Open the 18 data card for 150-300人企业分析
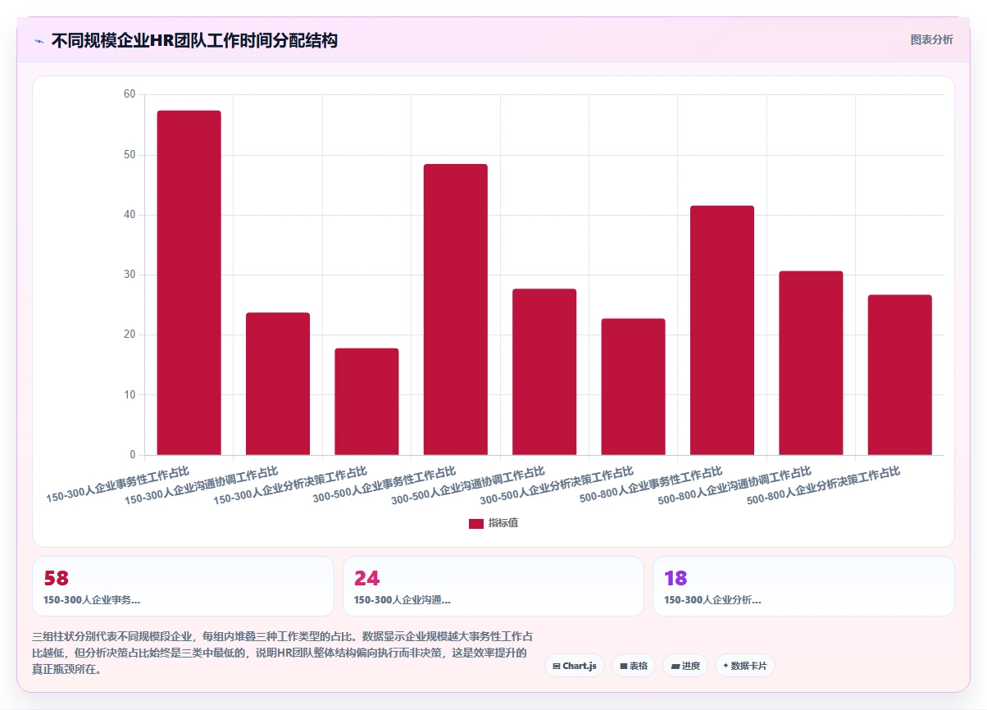Screen dimensions: 987x710 tap(803, 586)
